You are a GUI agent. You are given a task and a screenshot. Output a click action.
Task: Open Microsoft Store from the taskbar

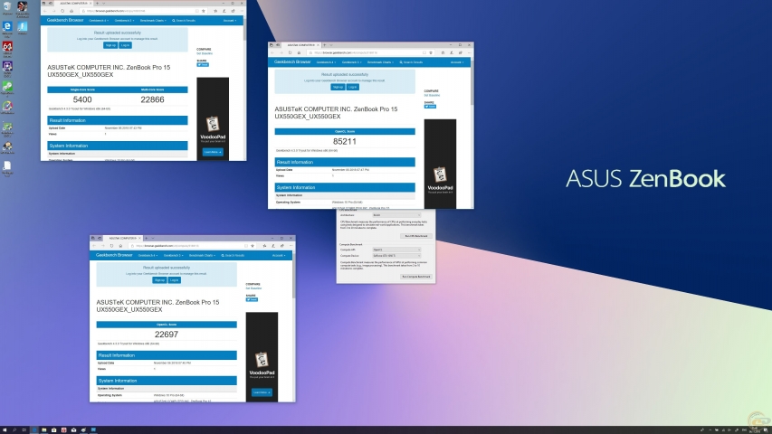(x=53, y=429)
